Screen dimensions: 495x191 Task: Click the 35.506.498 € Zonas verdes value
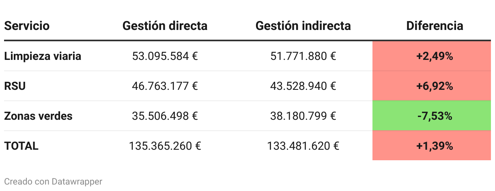click(x=165, y=116)
